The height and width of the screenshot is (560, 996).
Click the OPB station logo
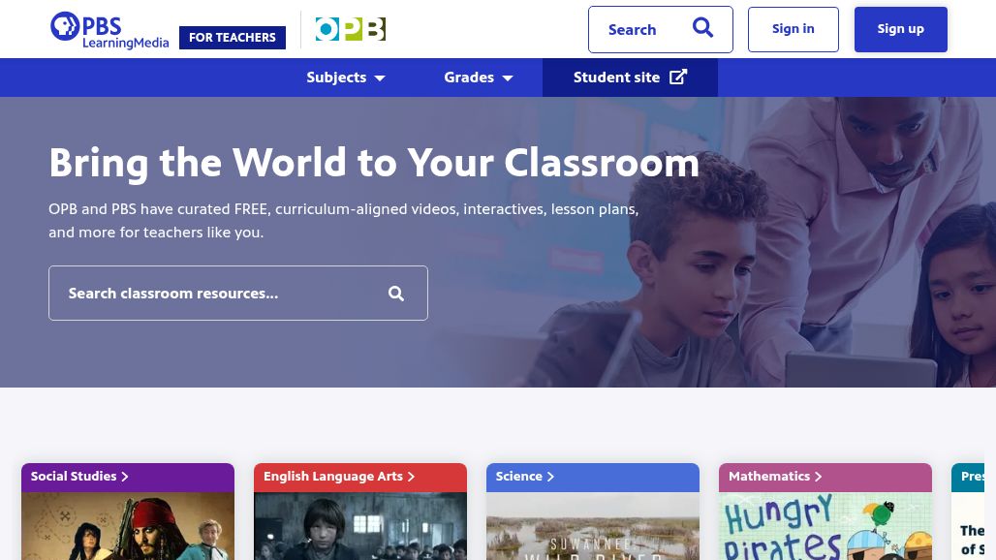point(351,29)
